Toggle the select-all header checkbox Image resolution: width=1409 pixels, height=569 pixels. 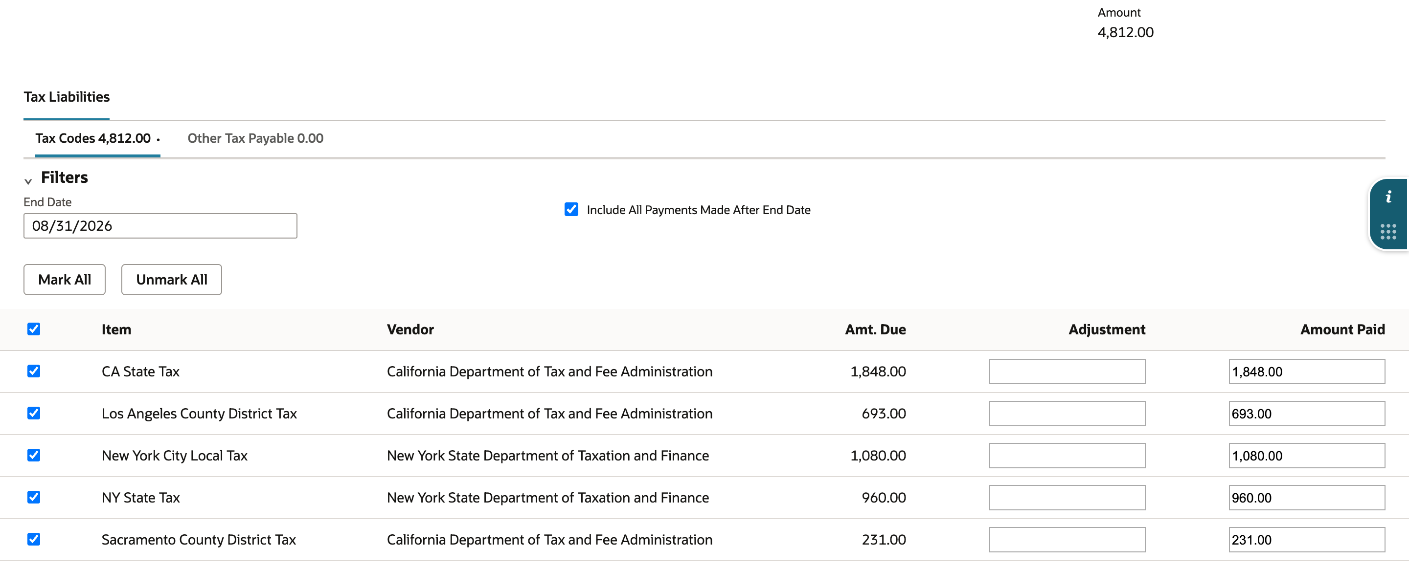(34, 328)
